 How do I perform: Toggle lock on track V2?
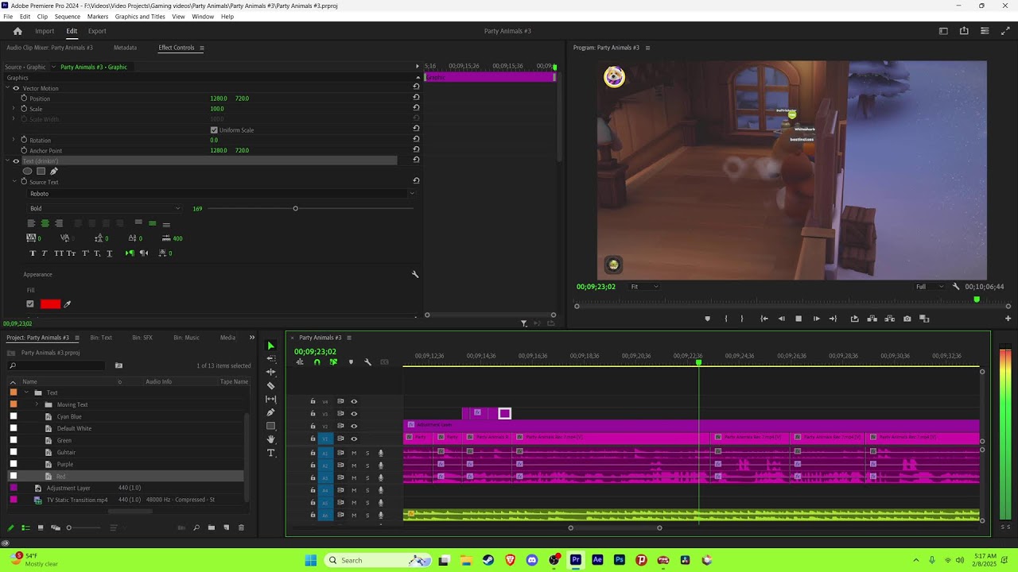[x=313, y=426]
